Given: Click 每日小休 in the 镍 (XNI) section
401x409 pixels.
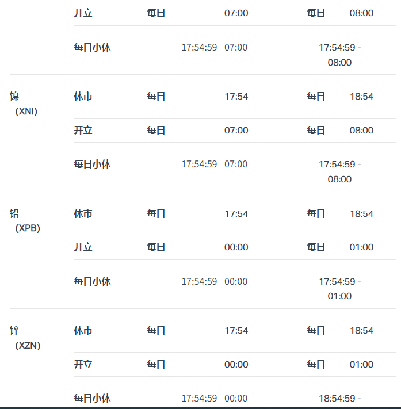Looking at the screenshot, I should pyautogui.click(x=92, y=165).
